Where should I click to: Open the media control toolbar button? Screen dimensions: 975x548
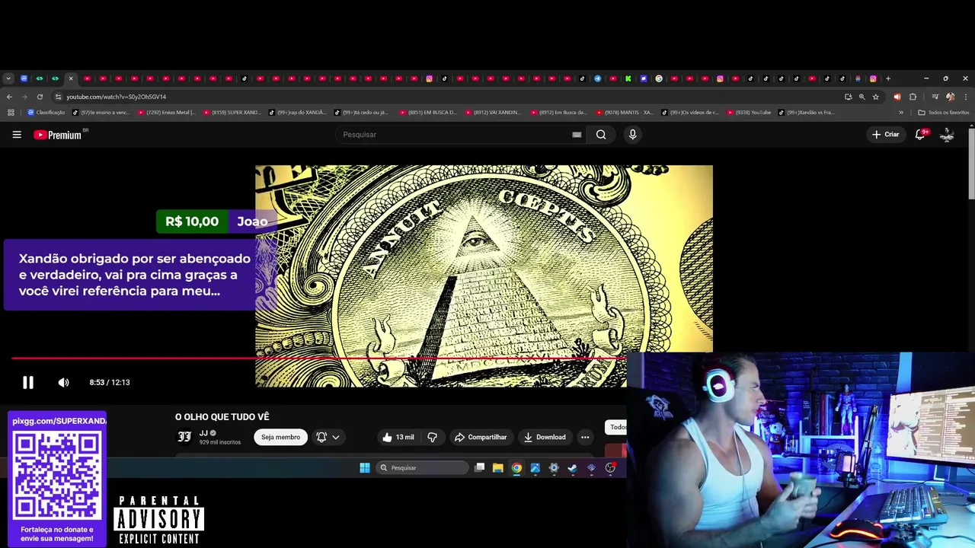point(935,97)
